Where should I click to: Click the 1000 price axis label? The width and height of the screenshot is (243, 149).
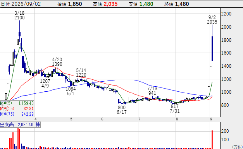point(226,92)
